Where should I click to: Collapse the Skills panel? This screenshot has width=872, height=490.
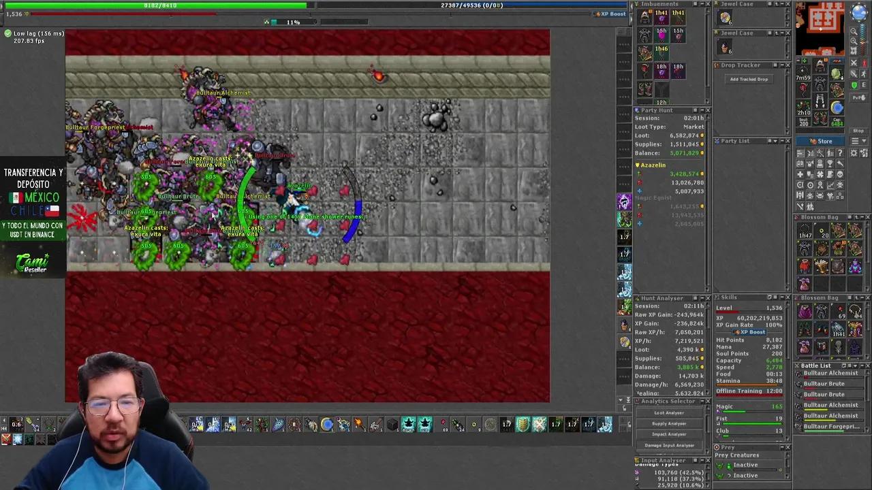point(781,297)
